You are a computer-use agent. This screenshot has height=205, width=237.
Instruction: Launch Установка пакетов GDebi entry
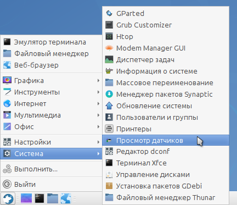tap(166, 186)
